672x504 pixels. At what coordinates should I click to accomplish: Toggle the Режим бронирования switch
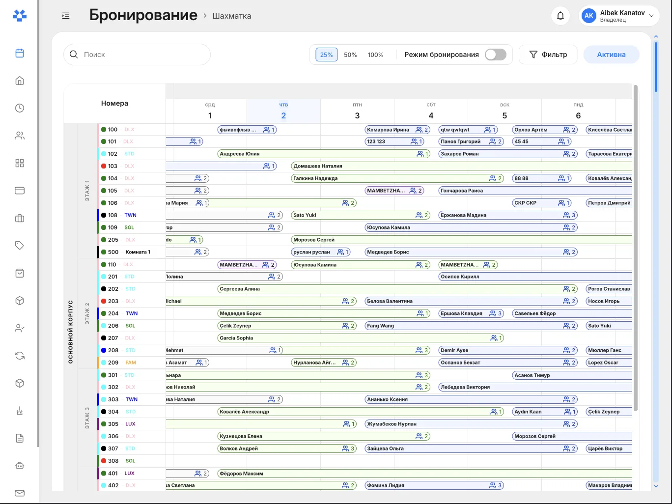click(x=495, y=55)
